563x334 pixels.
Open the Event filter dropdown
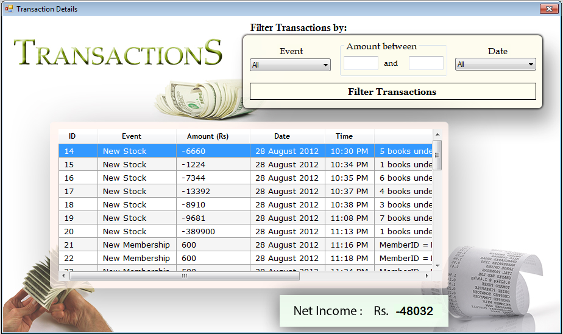pyautogui.click(x=290, y=64)
